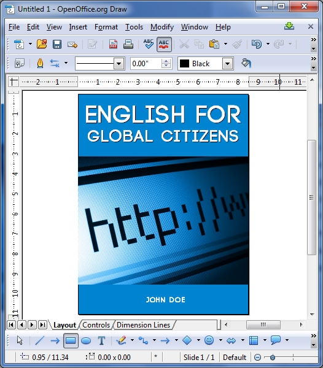Open the line color Black dropdown
Viewport: 323px width, 368px height.
pos(227,64)
